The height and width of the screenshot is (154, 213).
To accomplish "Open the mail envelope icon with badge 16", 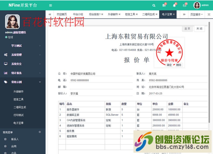I will [x=184, y=5].
